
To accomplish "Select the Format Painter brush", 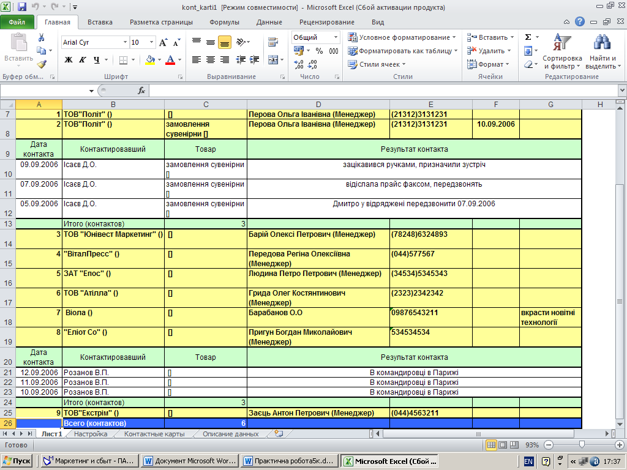I will pyautogui.click(x=42, y=64).
